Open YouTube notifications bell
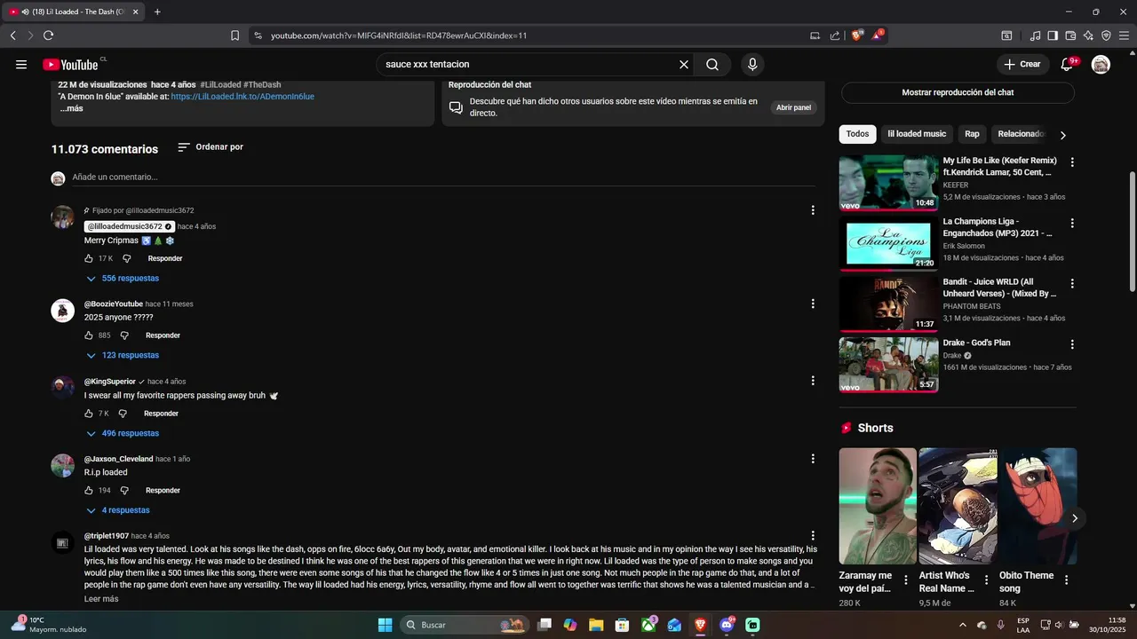This screenshot has width=1137, height=639. pos(1069,64)
